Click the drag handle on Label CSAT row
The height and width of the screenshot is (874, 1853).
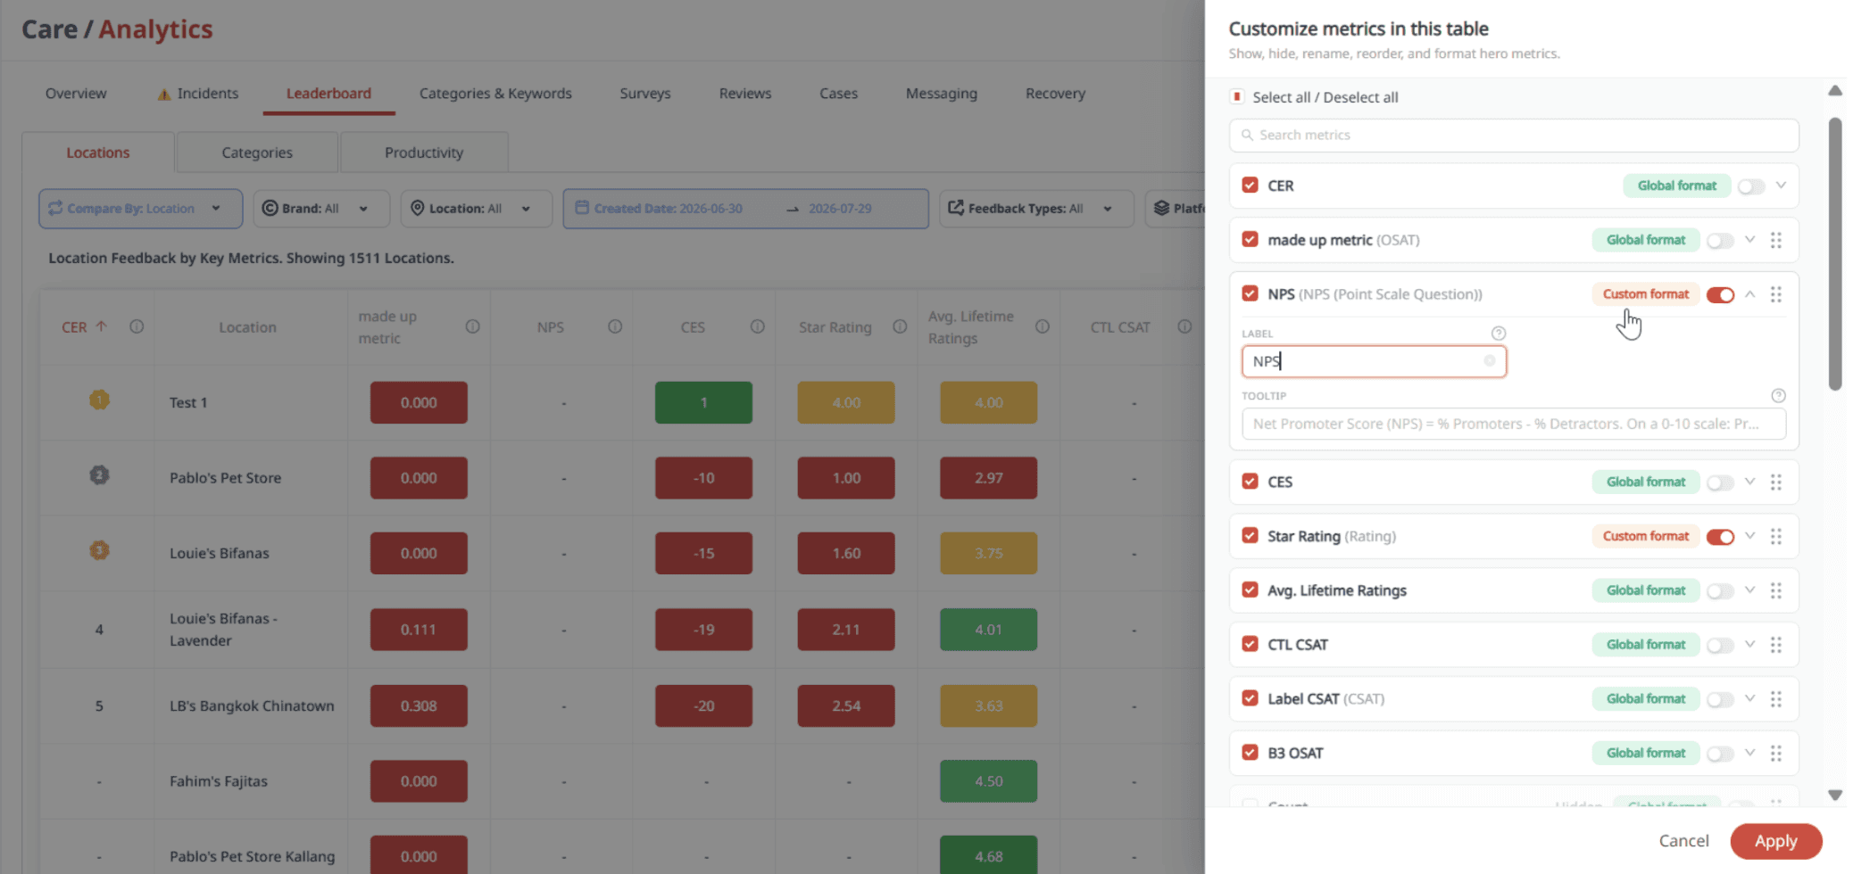click(1776, 699)
